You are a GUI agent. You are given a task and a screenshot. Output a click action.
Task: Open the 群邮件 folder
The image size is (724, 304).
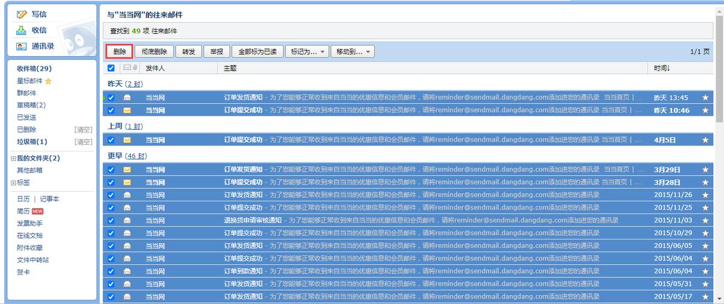(27, 93)
